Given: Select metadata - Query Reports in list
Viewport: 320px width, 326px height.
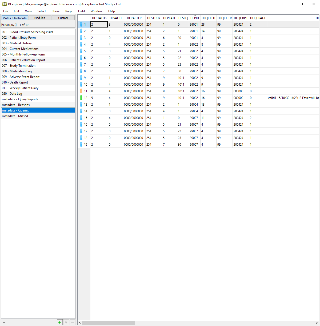Looking at the screenshot, I should [20, 99].
